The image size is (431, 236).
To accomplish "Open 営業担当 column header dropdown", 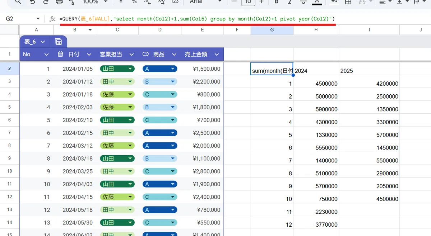I will tap(131, 55).
